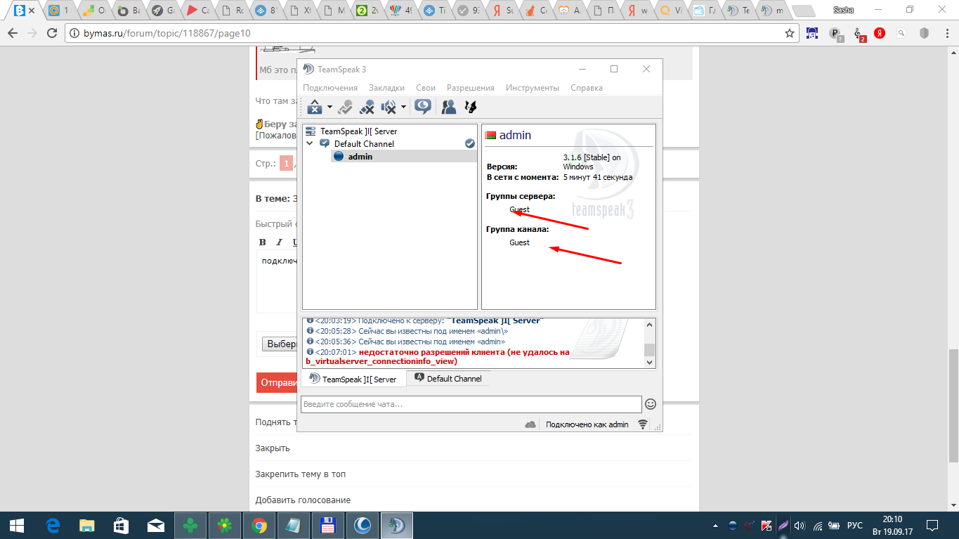This screenshot has width=959, height=539.
Task: Click the wolf head icon in TeamSpeak toolbar
Action: [470, 107]
